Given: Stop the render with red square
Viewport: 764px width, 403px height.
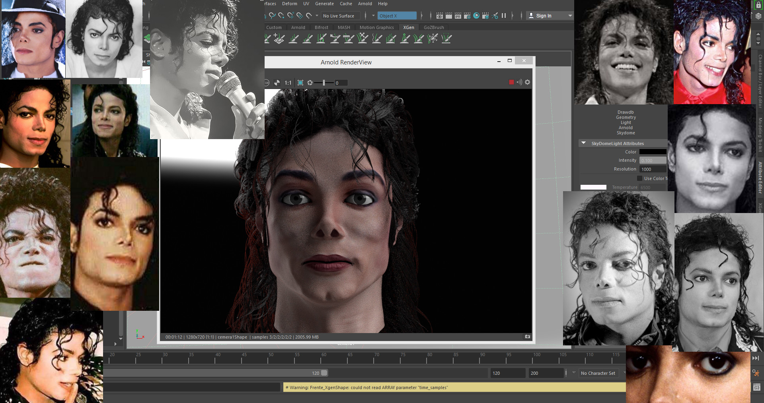Looking at the screenshot, I should pos(511,82).
